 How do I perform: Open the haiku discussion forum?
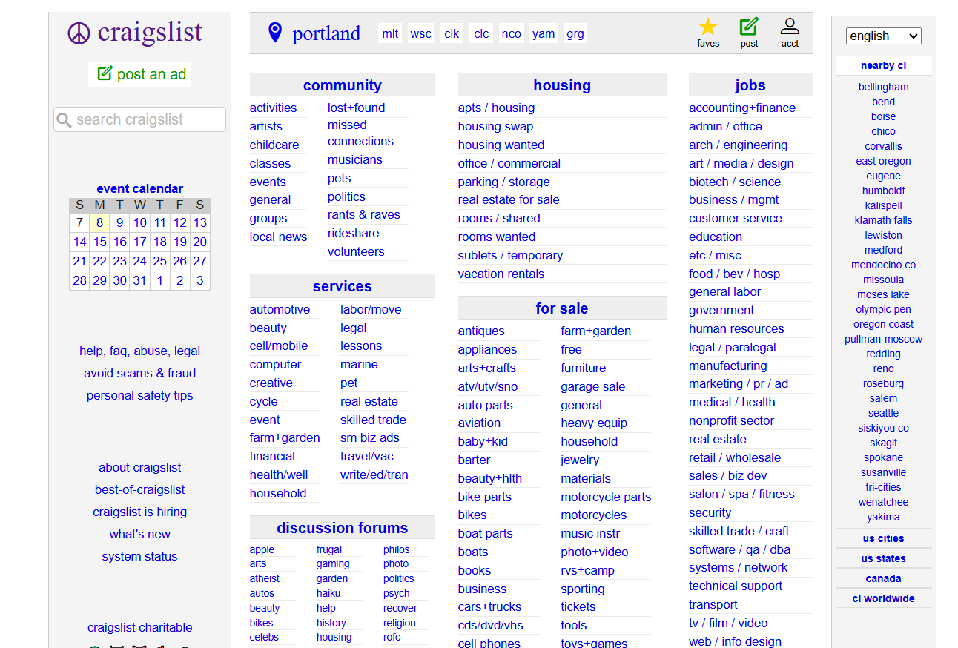[328, 594]
